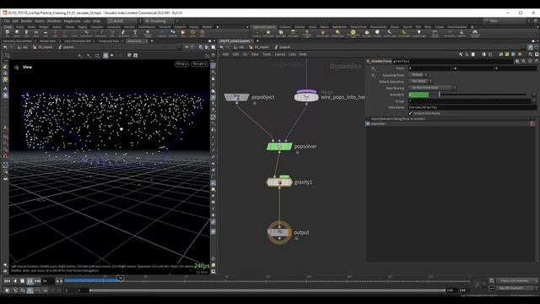Select the output node
This screenshot has height=304, width=540.
click(279, 233)
